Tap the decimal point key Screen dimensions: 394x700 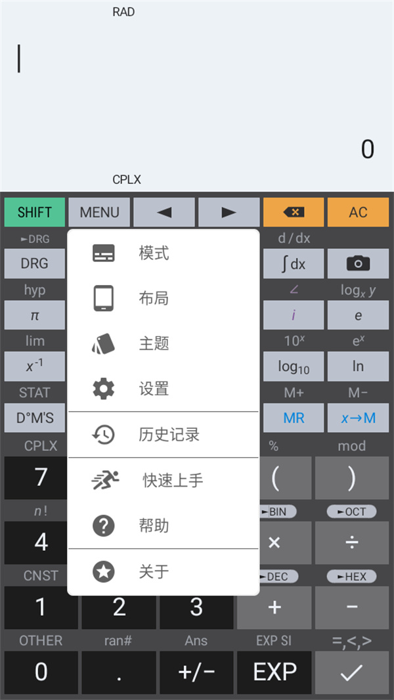pyautogui.click(x=119, y=672)
